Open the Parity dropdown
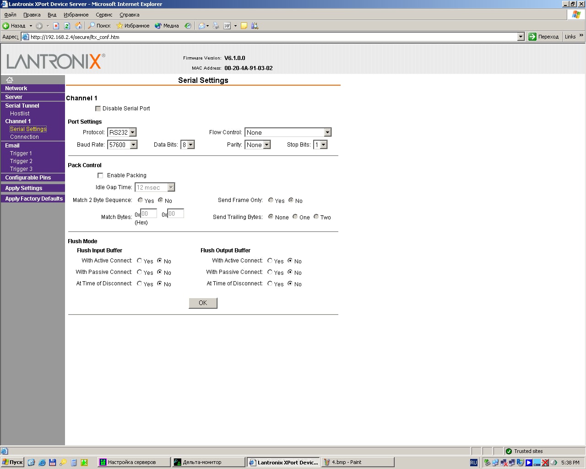The height and width of the screenshot is (469, 586). 258,145
